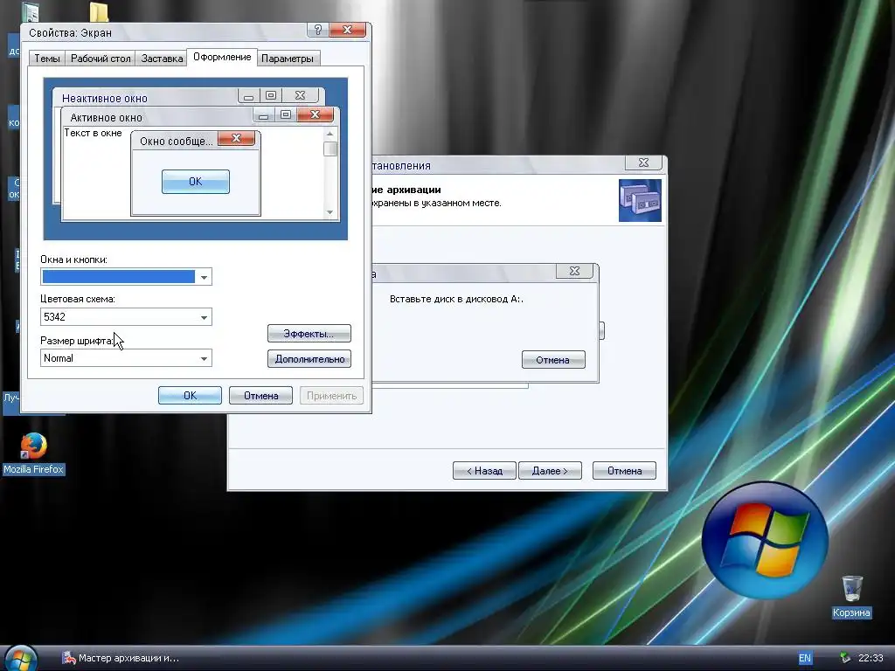This screenshot has width=895, height=671.
Task: Click the Текст в окне preview text
Action: [x=93, y=133]
